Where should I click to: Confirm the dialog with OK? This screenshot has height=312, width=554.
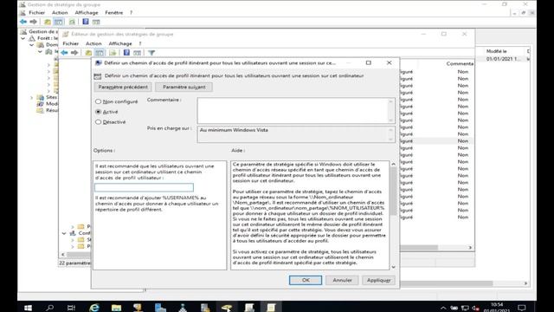coord(306,280)
